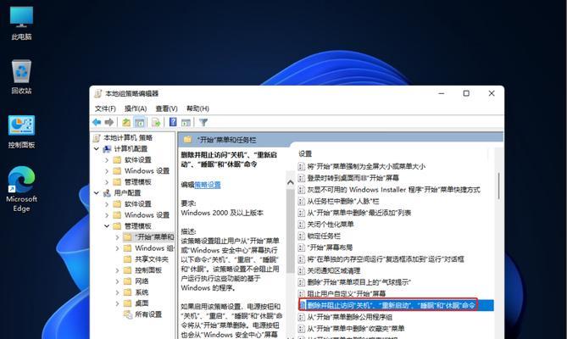Click the Forward arrow toolbar icon

[x=108, y=123]
